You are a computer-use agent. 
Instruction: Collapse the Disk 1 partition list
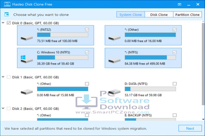3,77
